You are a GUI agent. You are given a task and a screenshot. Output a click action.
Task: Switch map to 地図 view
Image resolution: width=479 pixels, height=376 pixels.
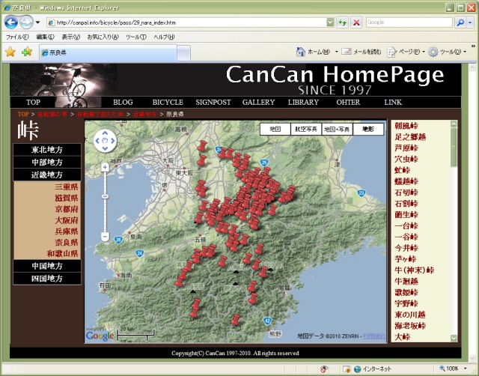coord(275,129)
